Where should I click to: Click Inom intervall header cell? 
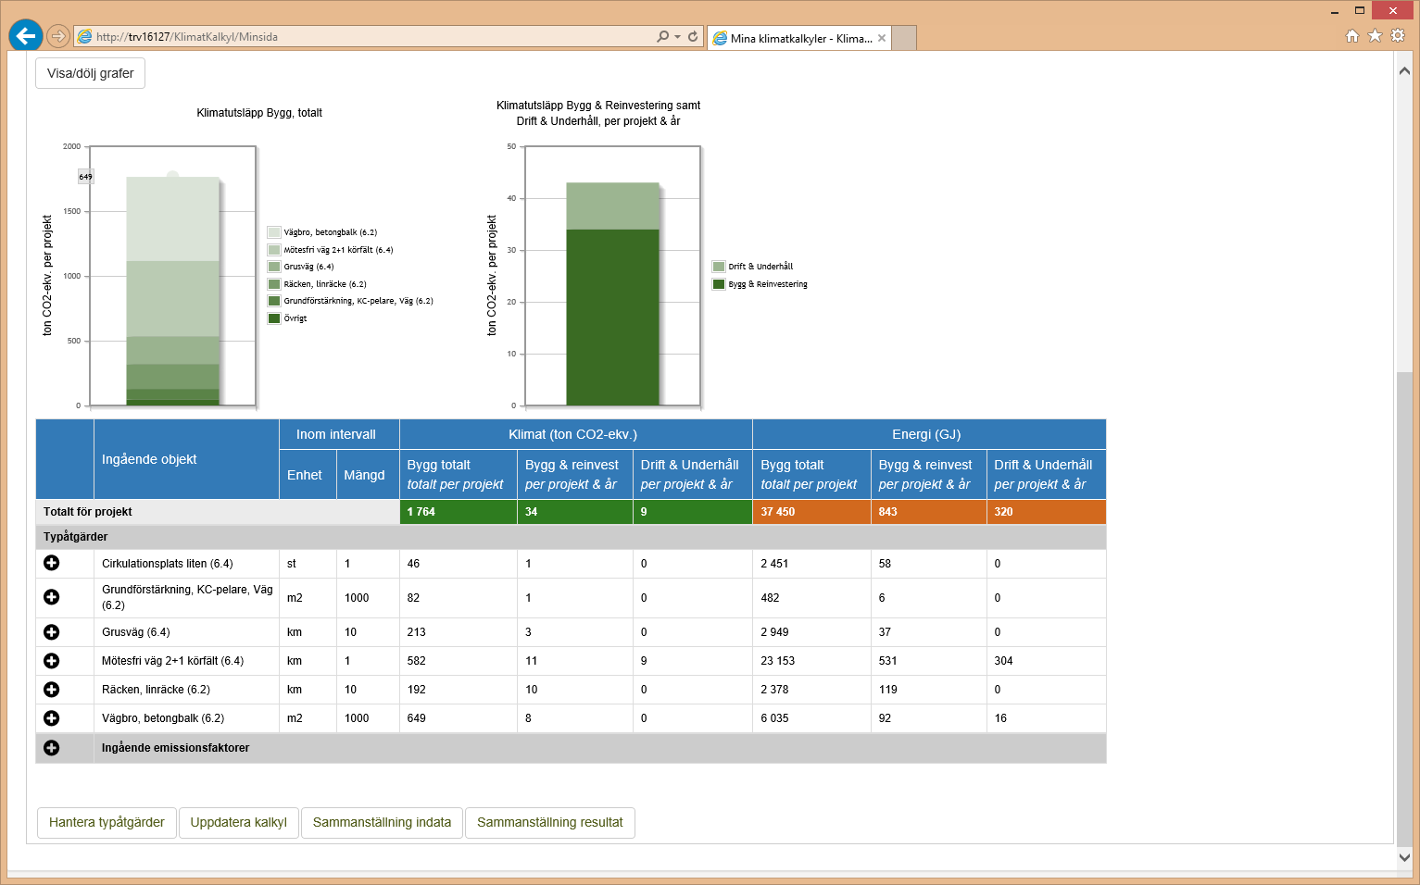coord(339,434)
